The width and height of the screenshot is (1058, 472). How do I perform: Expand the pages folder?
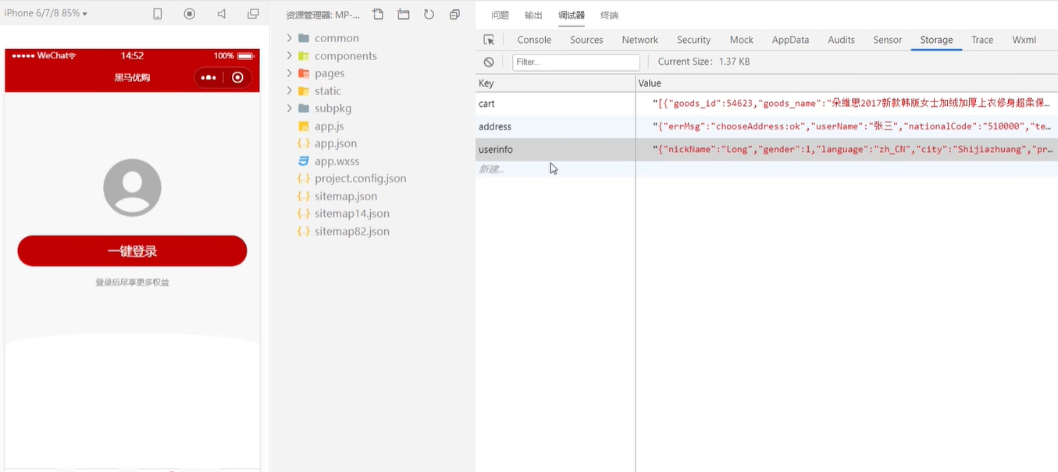point(289,73)
